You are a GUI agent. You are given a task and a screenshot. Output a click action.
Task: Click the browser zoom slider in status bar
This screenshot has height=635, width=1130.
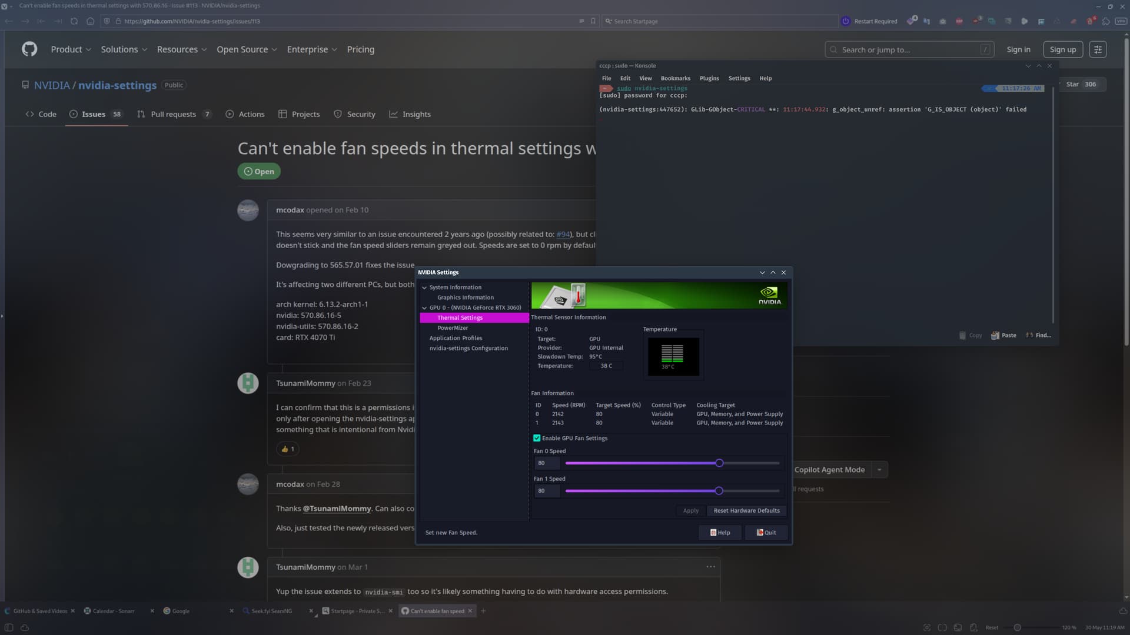[x=1017, y=627]
